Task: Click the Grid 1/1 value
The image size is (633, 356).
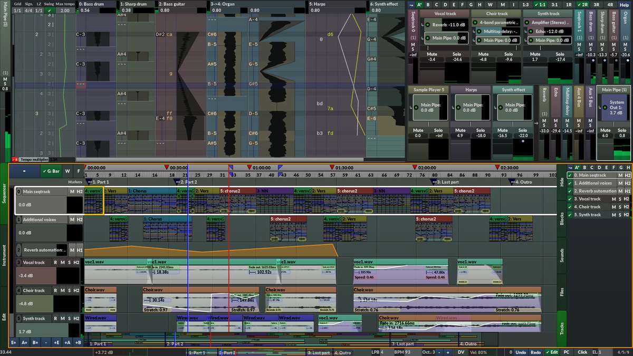Action: click(x=17, y=10)
